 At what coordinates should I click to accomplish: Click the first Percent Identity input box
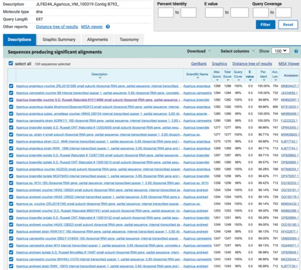click(166, 13)
